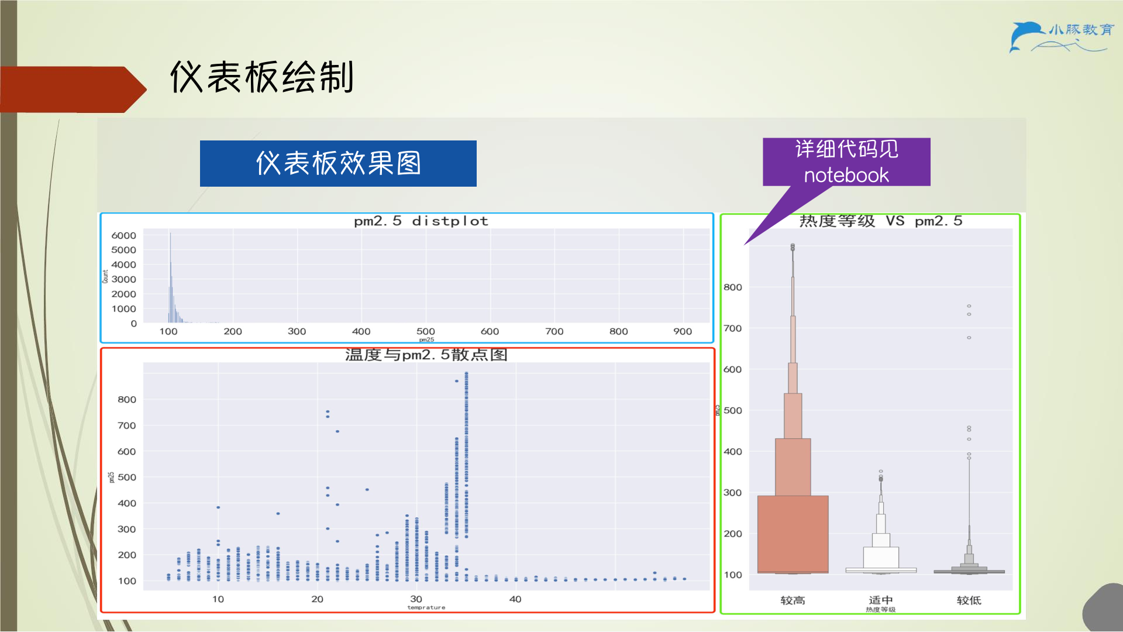Click the temprature axis label on scatterplot

426,608
